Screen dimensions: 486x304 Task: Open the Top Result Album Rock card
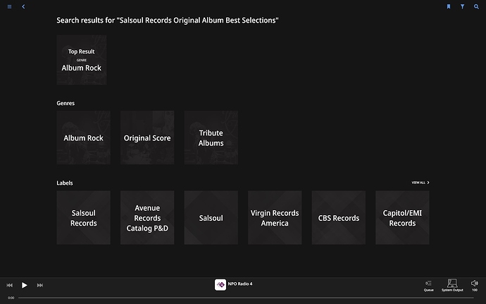tap(82, 60)
